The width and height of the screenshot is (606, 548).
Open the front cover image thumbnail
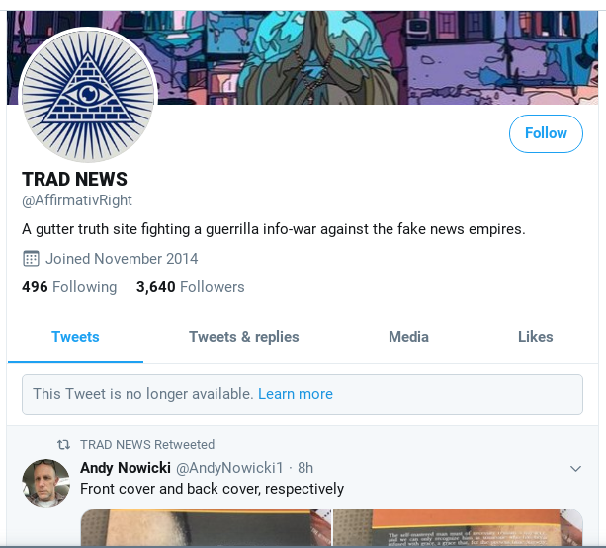[206, 527]
